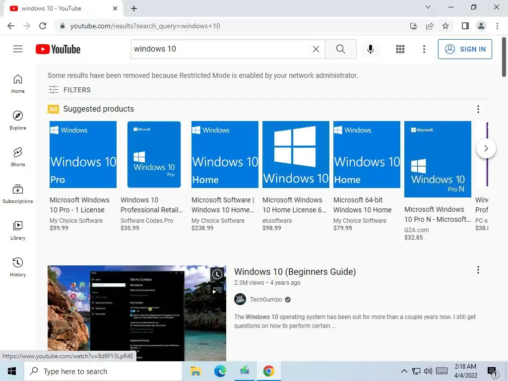Open video options three-dot menu
The height and width of the screenshot is (381, 508).
pos(478,270)
